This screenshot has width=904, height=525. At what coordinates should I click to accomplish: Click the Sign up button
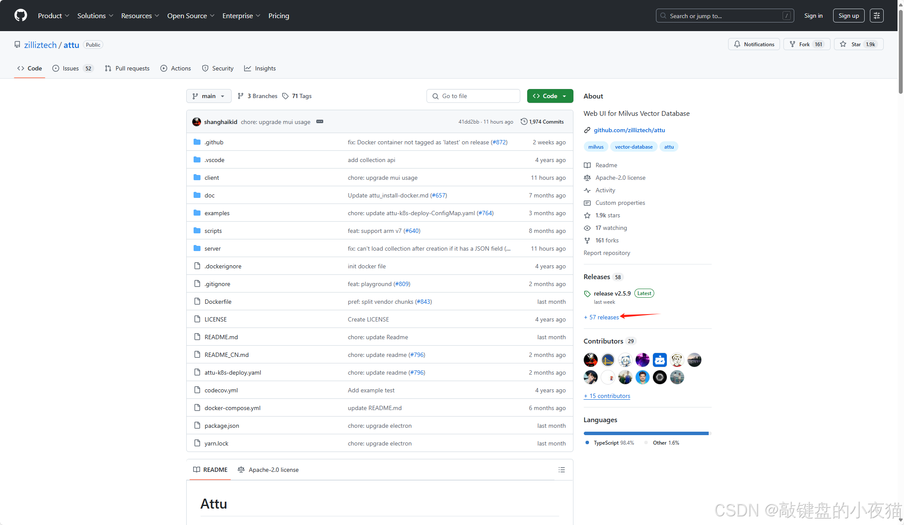coord(848,16)
